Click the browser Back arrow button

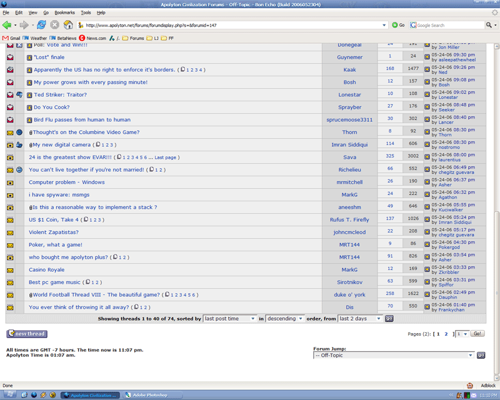[x=7, y=25]
